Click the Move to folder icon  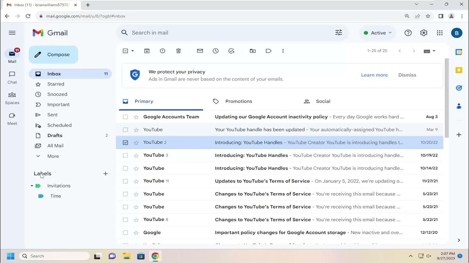[253, 51]
